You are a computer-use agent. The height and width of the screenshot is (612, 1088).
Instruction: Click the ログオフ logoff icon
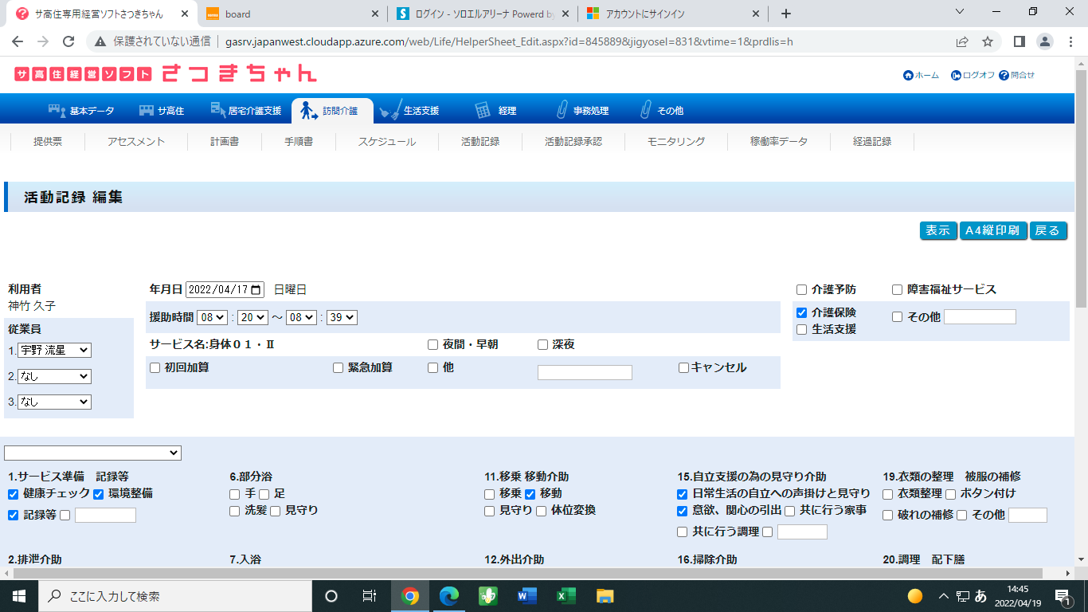956,76
